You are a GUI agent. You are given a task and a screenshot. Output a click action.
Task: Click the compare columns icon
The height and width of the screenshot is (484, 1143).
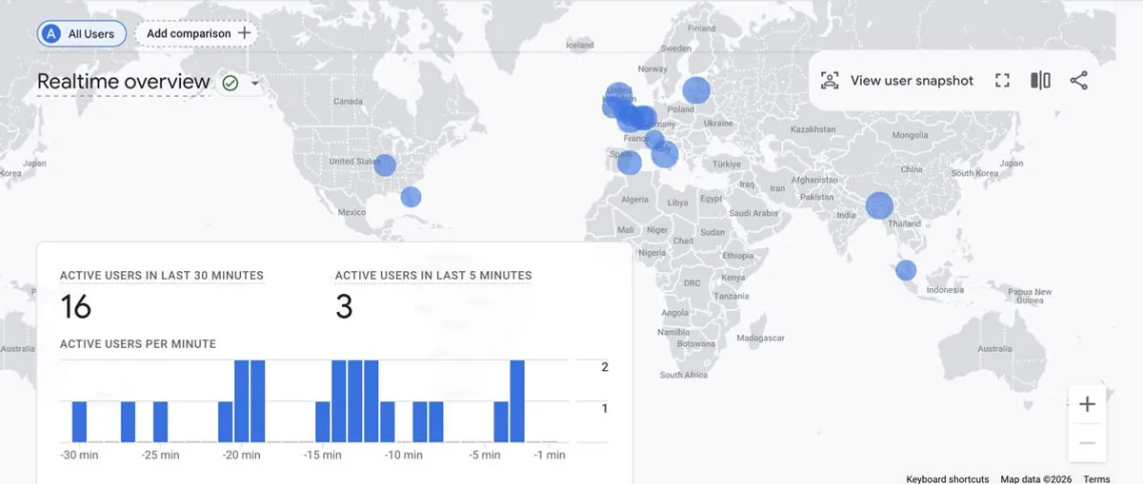(1040, 81)
